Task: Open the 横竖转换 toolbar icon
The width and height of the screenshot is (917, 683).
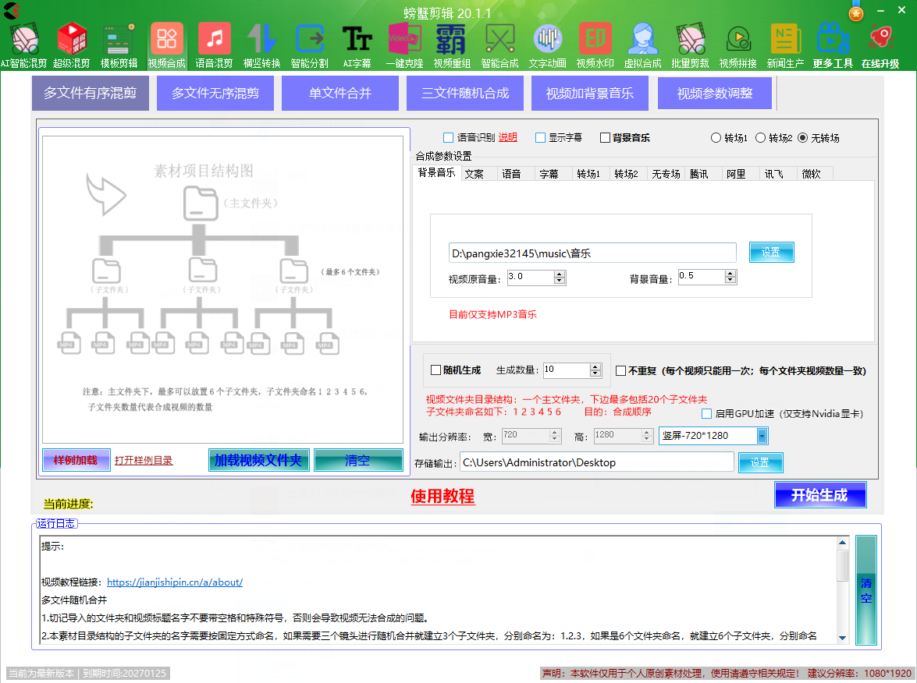Action: 261,39
